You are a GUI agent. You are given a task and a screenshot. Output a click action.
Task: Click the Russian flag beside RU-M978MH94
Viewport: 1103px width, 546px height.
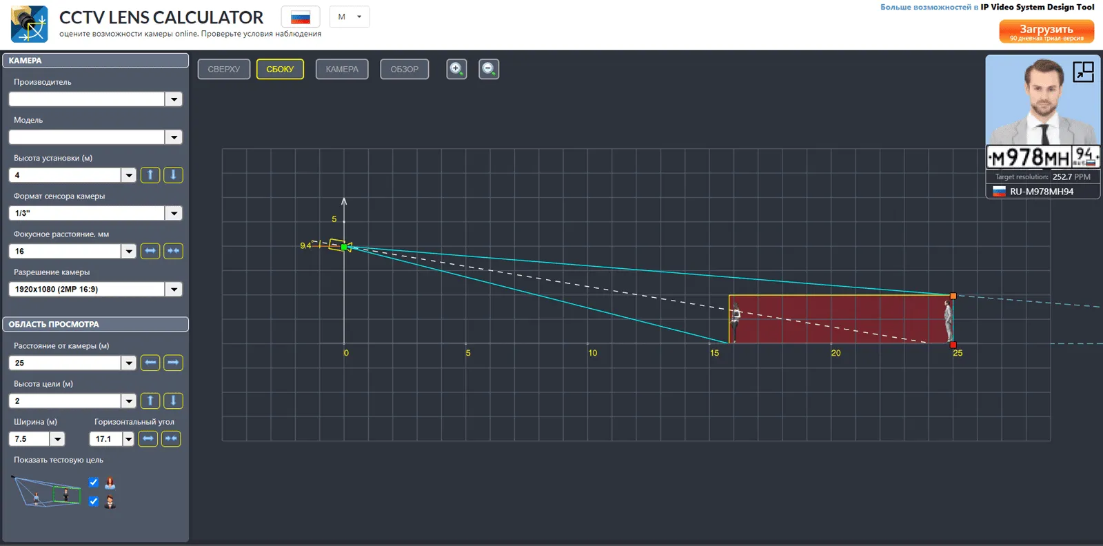pyautogui.click(x=999, y=192)
